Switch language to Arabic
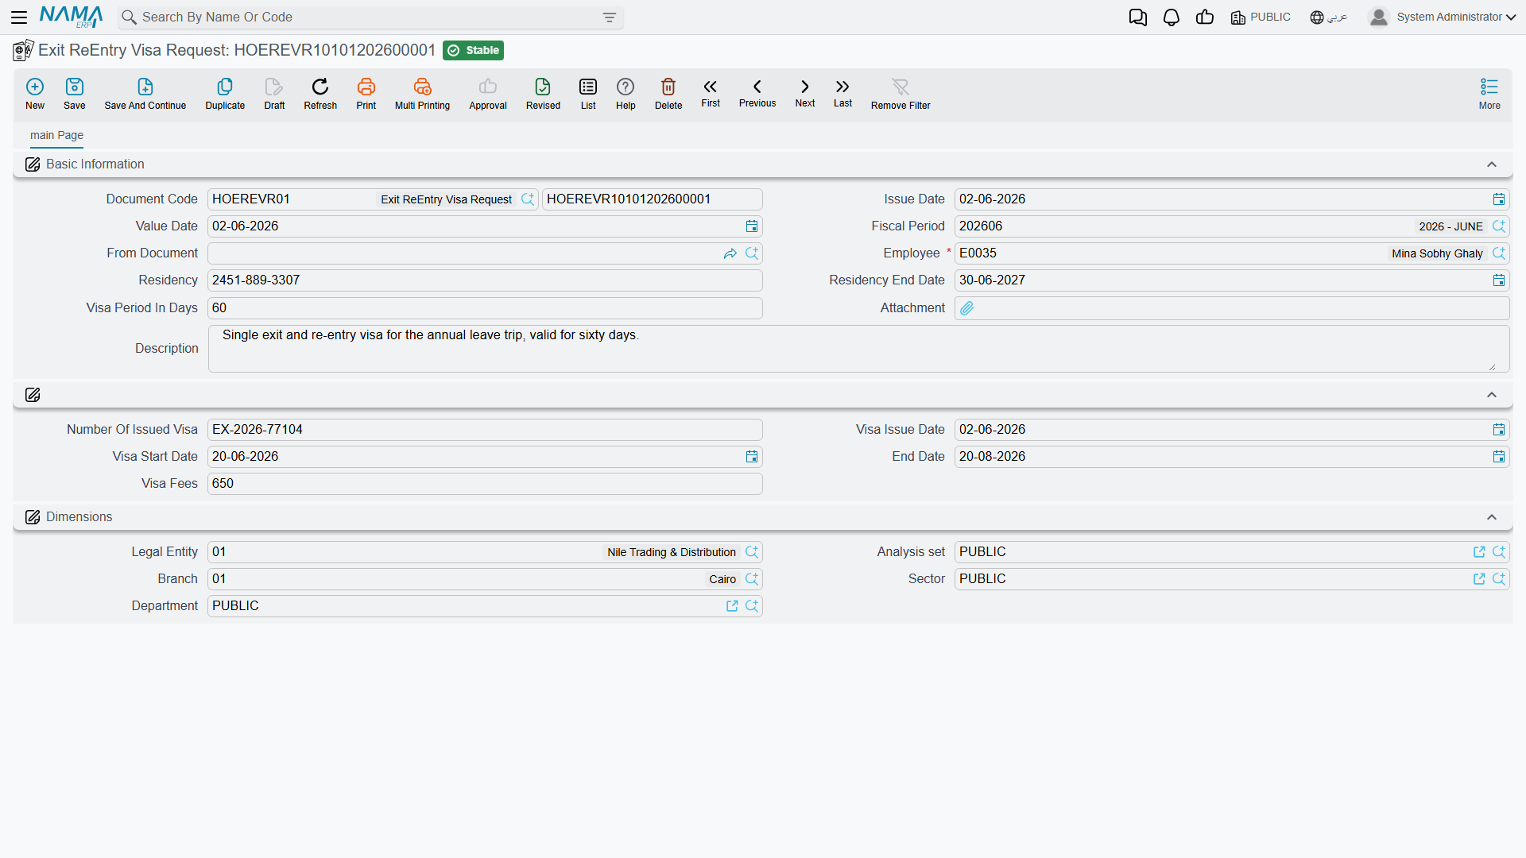Viewport: 1526px width, 858px height. pyautogui.click(x=1328, y=17)
